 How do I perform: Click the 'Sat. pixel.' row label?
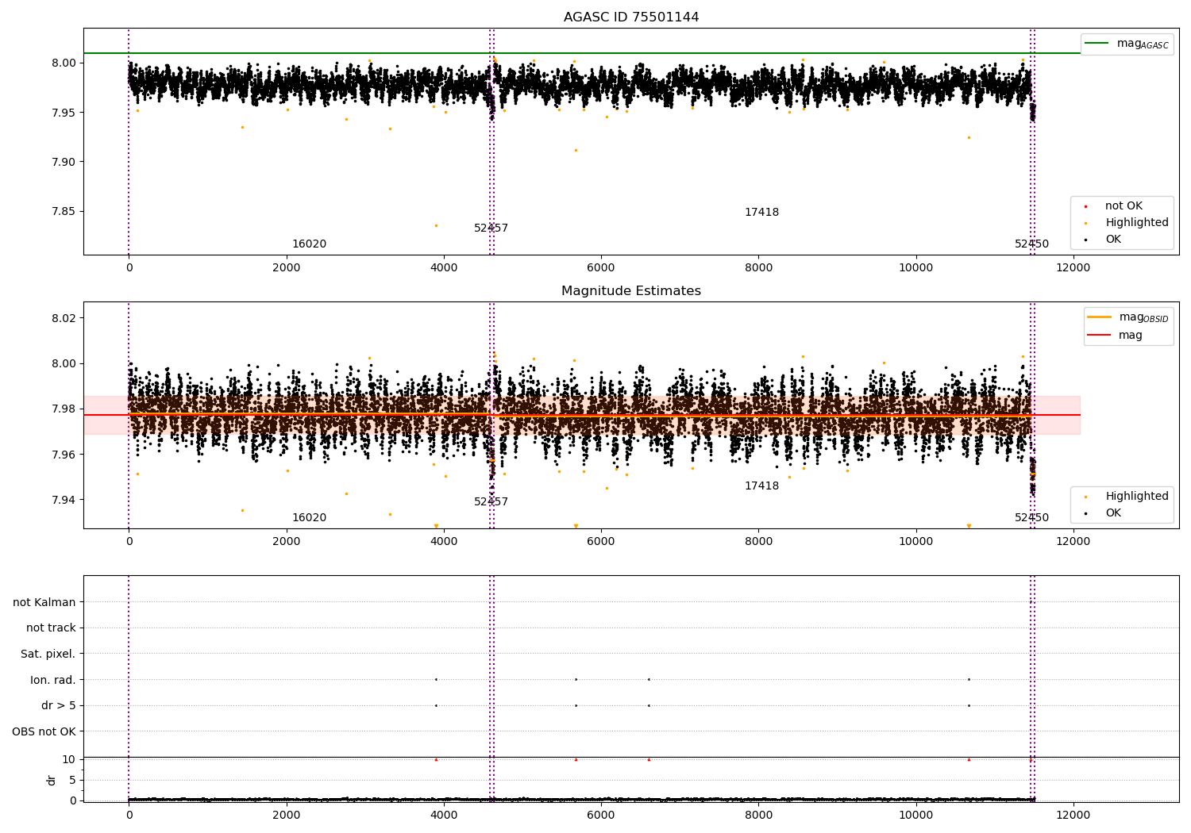click(48, 654)
